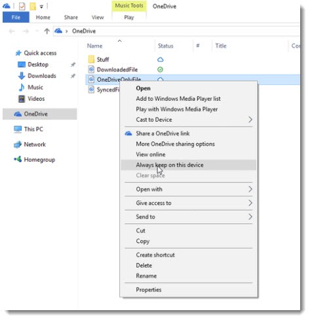Viewport: 310px width, 320px height.
Task: Choose Add to Windows Media Player list
Action: (178, 99)
